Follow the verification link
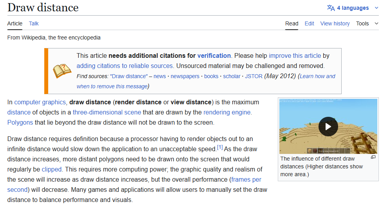The width and height of the screenshot is (382, 209). point(214,55)
